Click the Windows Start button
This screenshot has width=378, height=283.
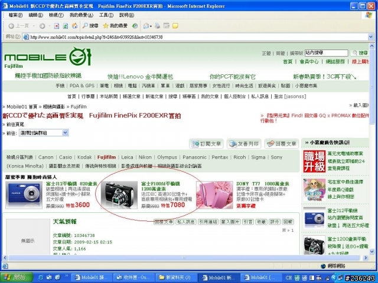[x=17, y=277]
